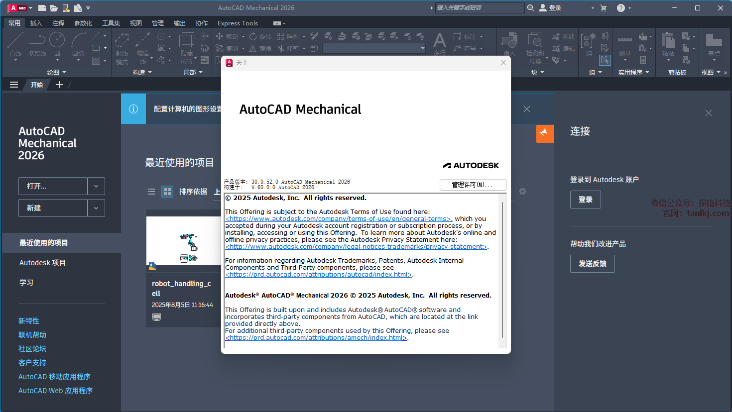Click the New file icon in quick access toolbar
The height and width of the screenshot is (412, 732).
click(42, 8)
